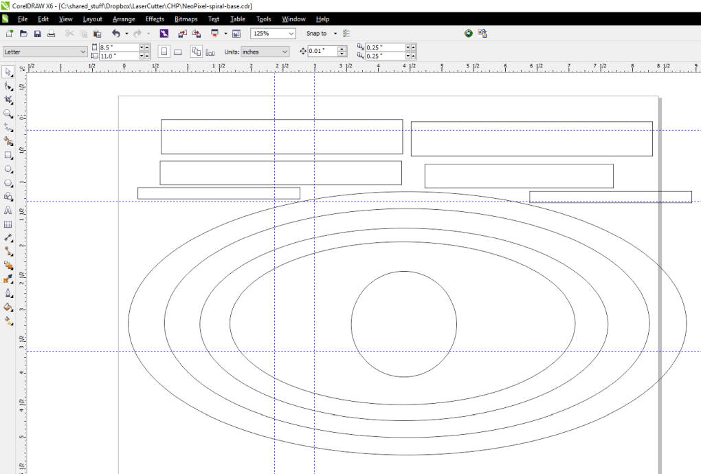Viewport: 701px width, 474px height.
Task: Activate the Text tool
Action: pyautogui.click(x=8, y=211)
